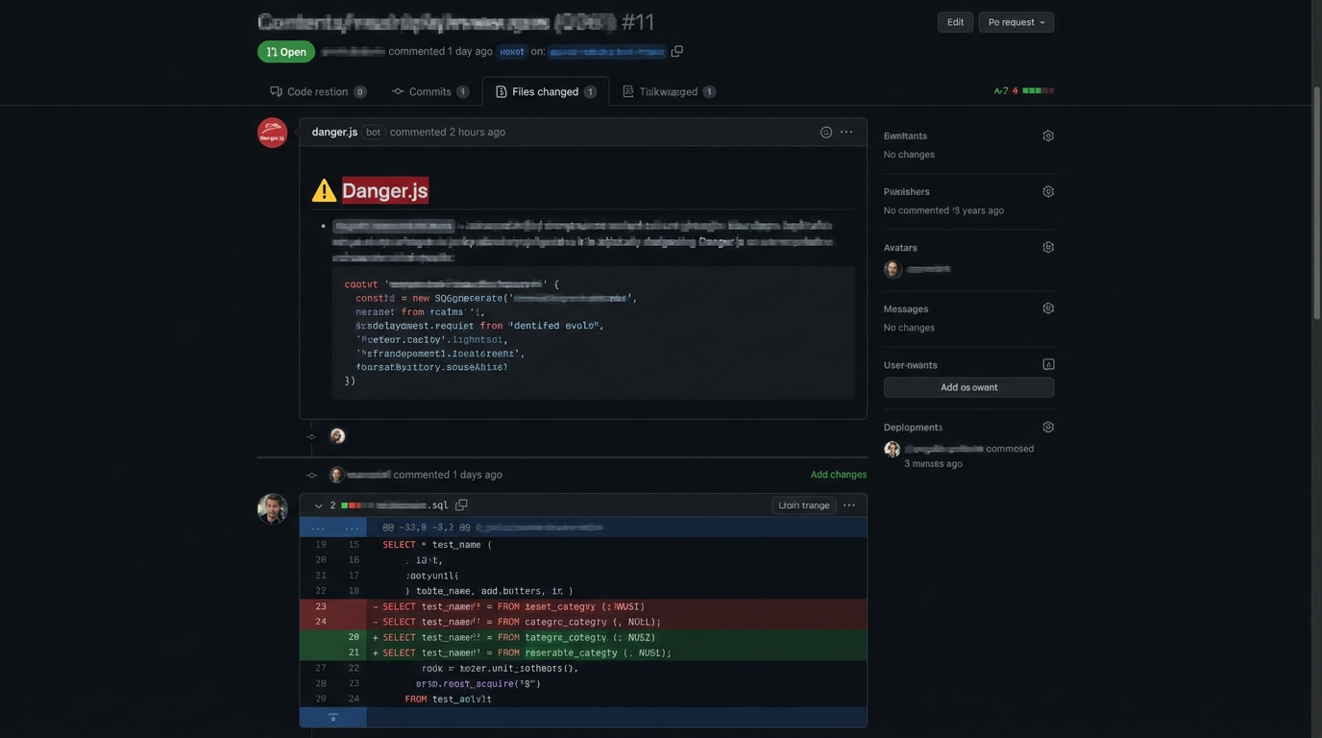Image resolution: width=1322 pixels, height=738 pixels.
Task: Click added line 20 in diff
Action: (x=583, y=637)
